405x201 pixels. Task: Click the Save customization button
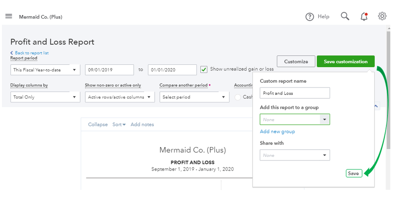345,62
